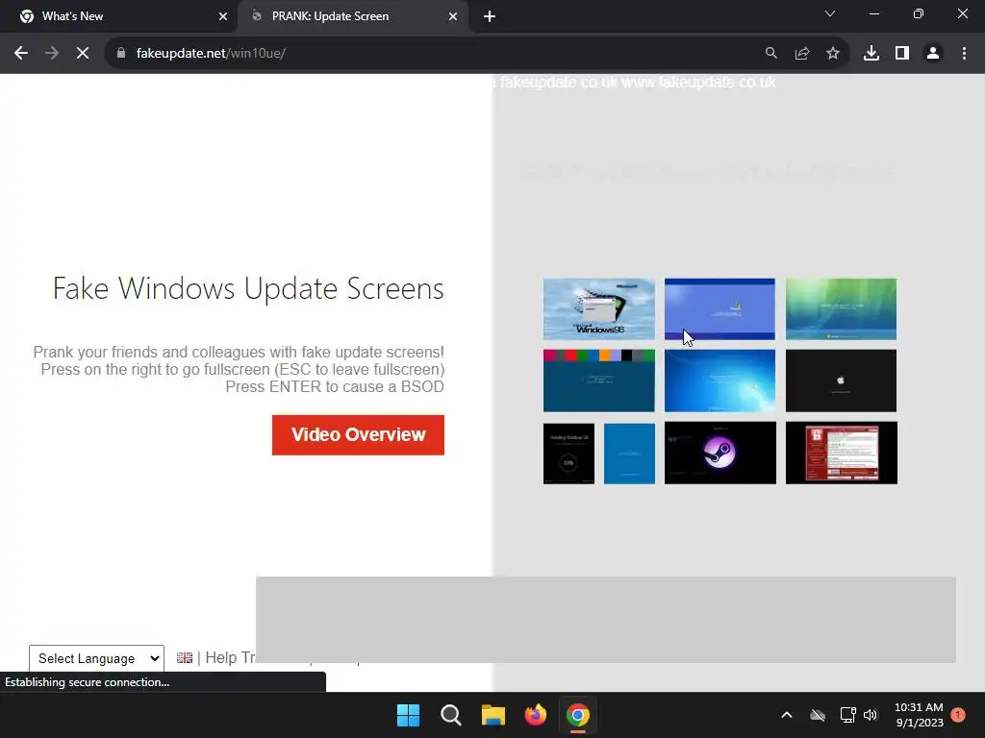Switch to the What's New tab
985x738 pixels.
click(x=119, y=16)
